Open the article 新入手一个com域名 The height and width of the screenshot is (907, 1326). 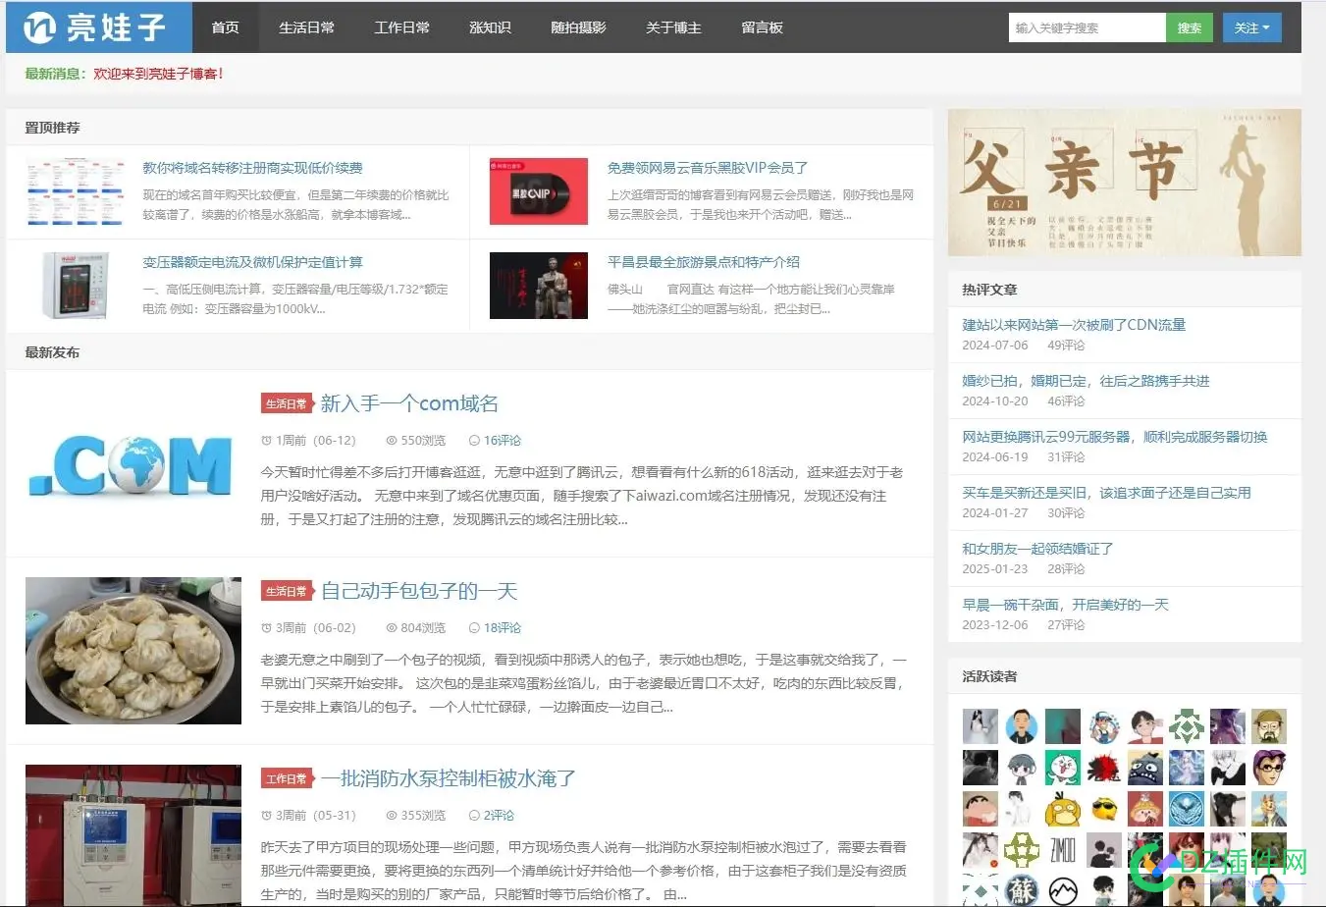pyautogui.click(x=409, y=403)
